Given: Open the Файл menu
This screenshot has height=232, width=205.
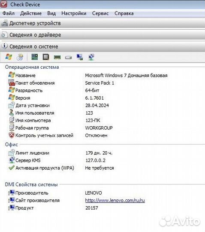Looking at the screenshot, I should pyautogui.click(x=9, y=13).
